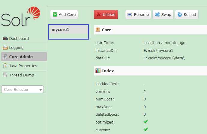
Task: Open the Core Selector dropdown
Action: [22, 89]
